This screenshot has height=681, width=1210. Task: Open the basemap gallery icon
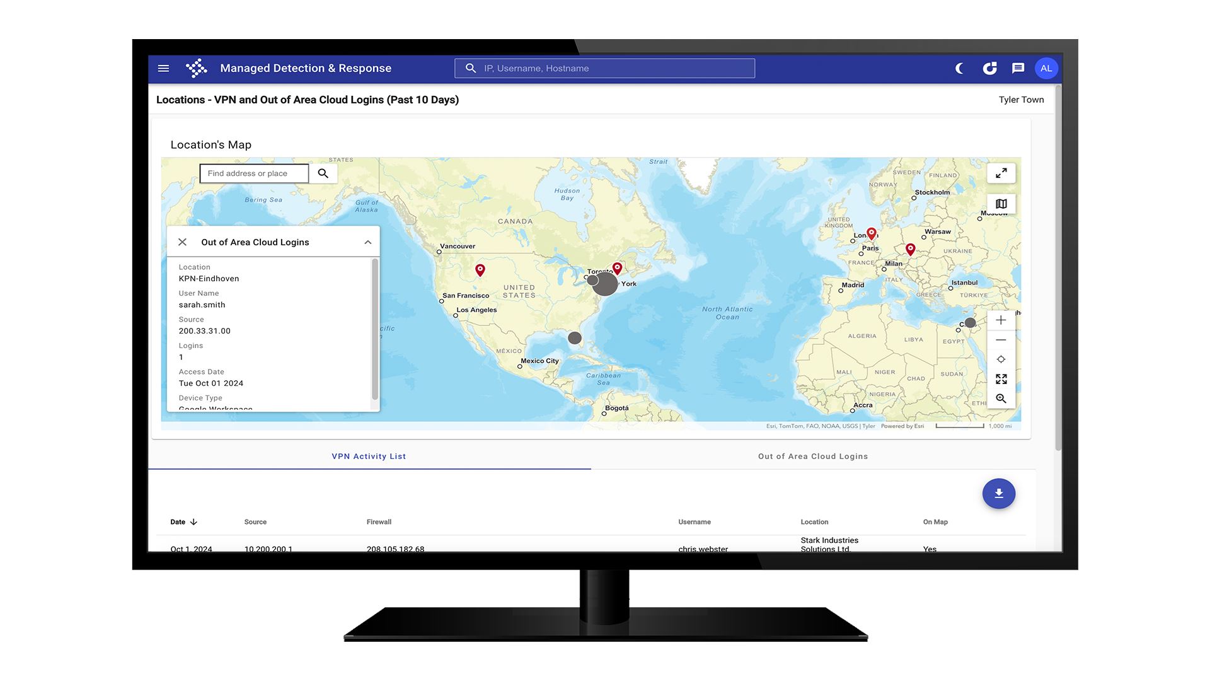click(x=1001, y=204)
